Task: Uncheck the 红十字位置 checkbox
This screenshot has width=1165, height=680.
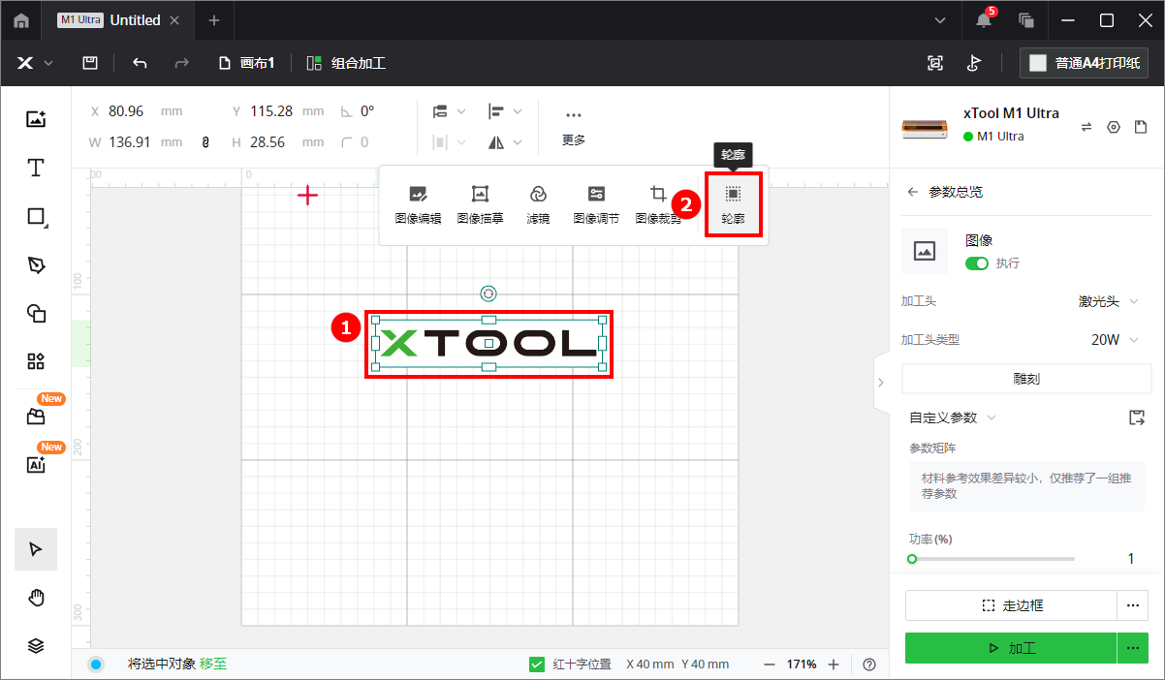Action: point(537,665)
